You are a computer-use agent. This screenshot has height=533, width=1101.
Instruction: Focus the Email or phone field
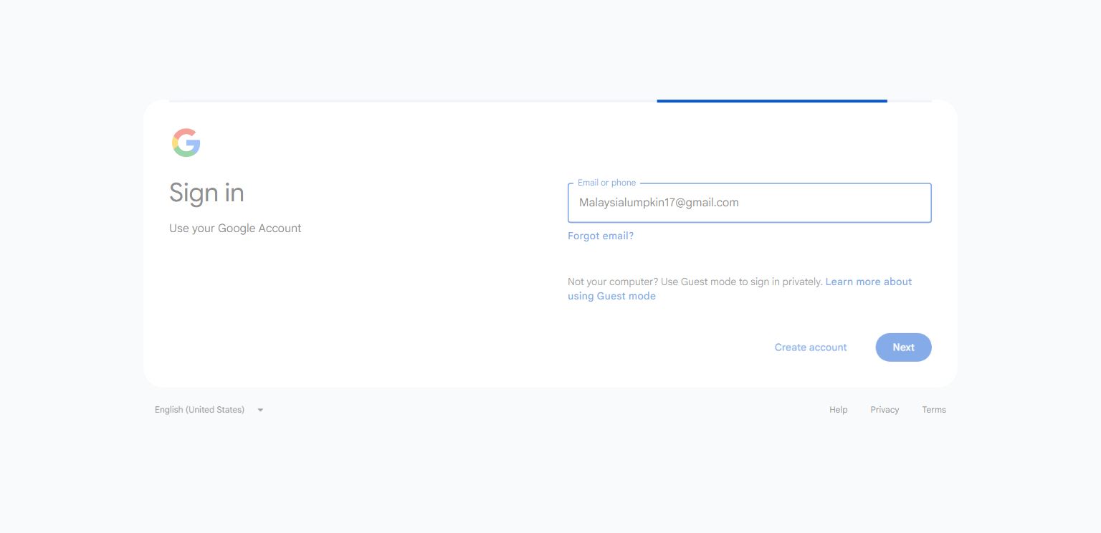point(749,203)
